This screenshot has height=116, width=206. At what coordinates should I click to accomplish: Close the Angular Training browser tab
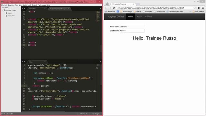click(x=134, y=4)
